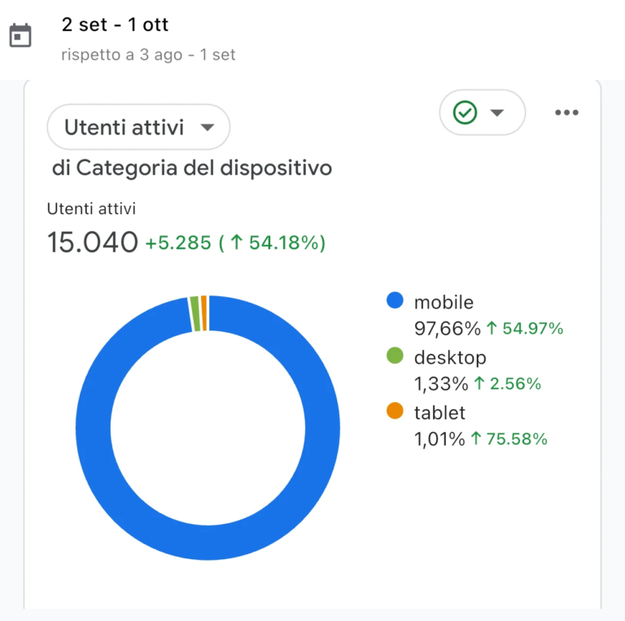Click the +5.285 (54.18%) change indicator
The image size is (625, 621).
coord(235,243)
